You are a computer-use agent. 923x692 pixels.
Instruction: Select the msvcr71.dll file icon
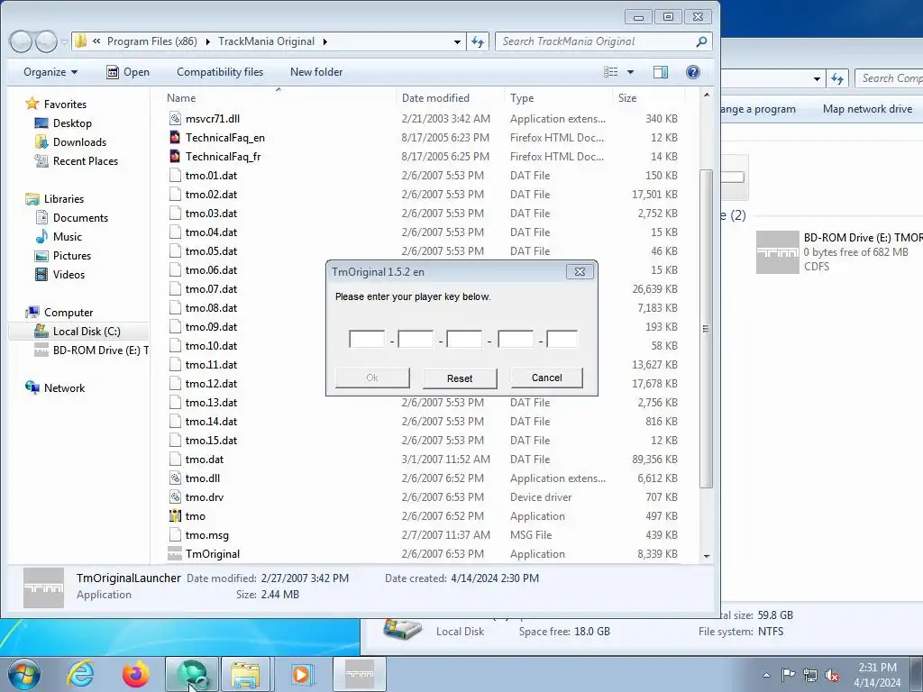coord(175,118)
